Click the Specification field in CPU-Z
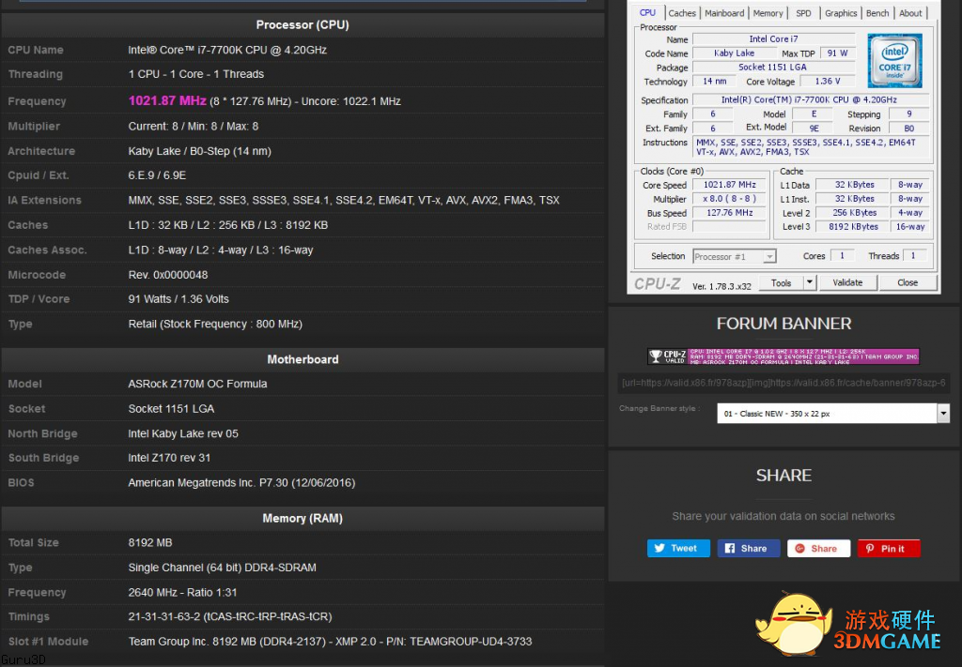The width and height of the screenshot is (962, 667). (810, 99)
